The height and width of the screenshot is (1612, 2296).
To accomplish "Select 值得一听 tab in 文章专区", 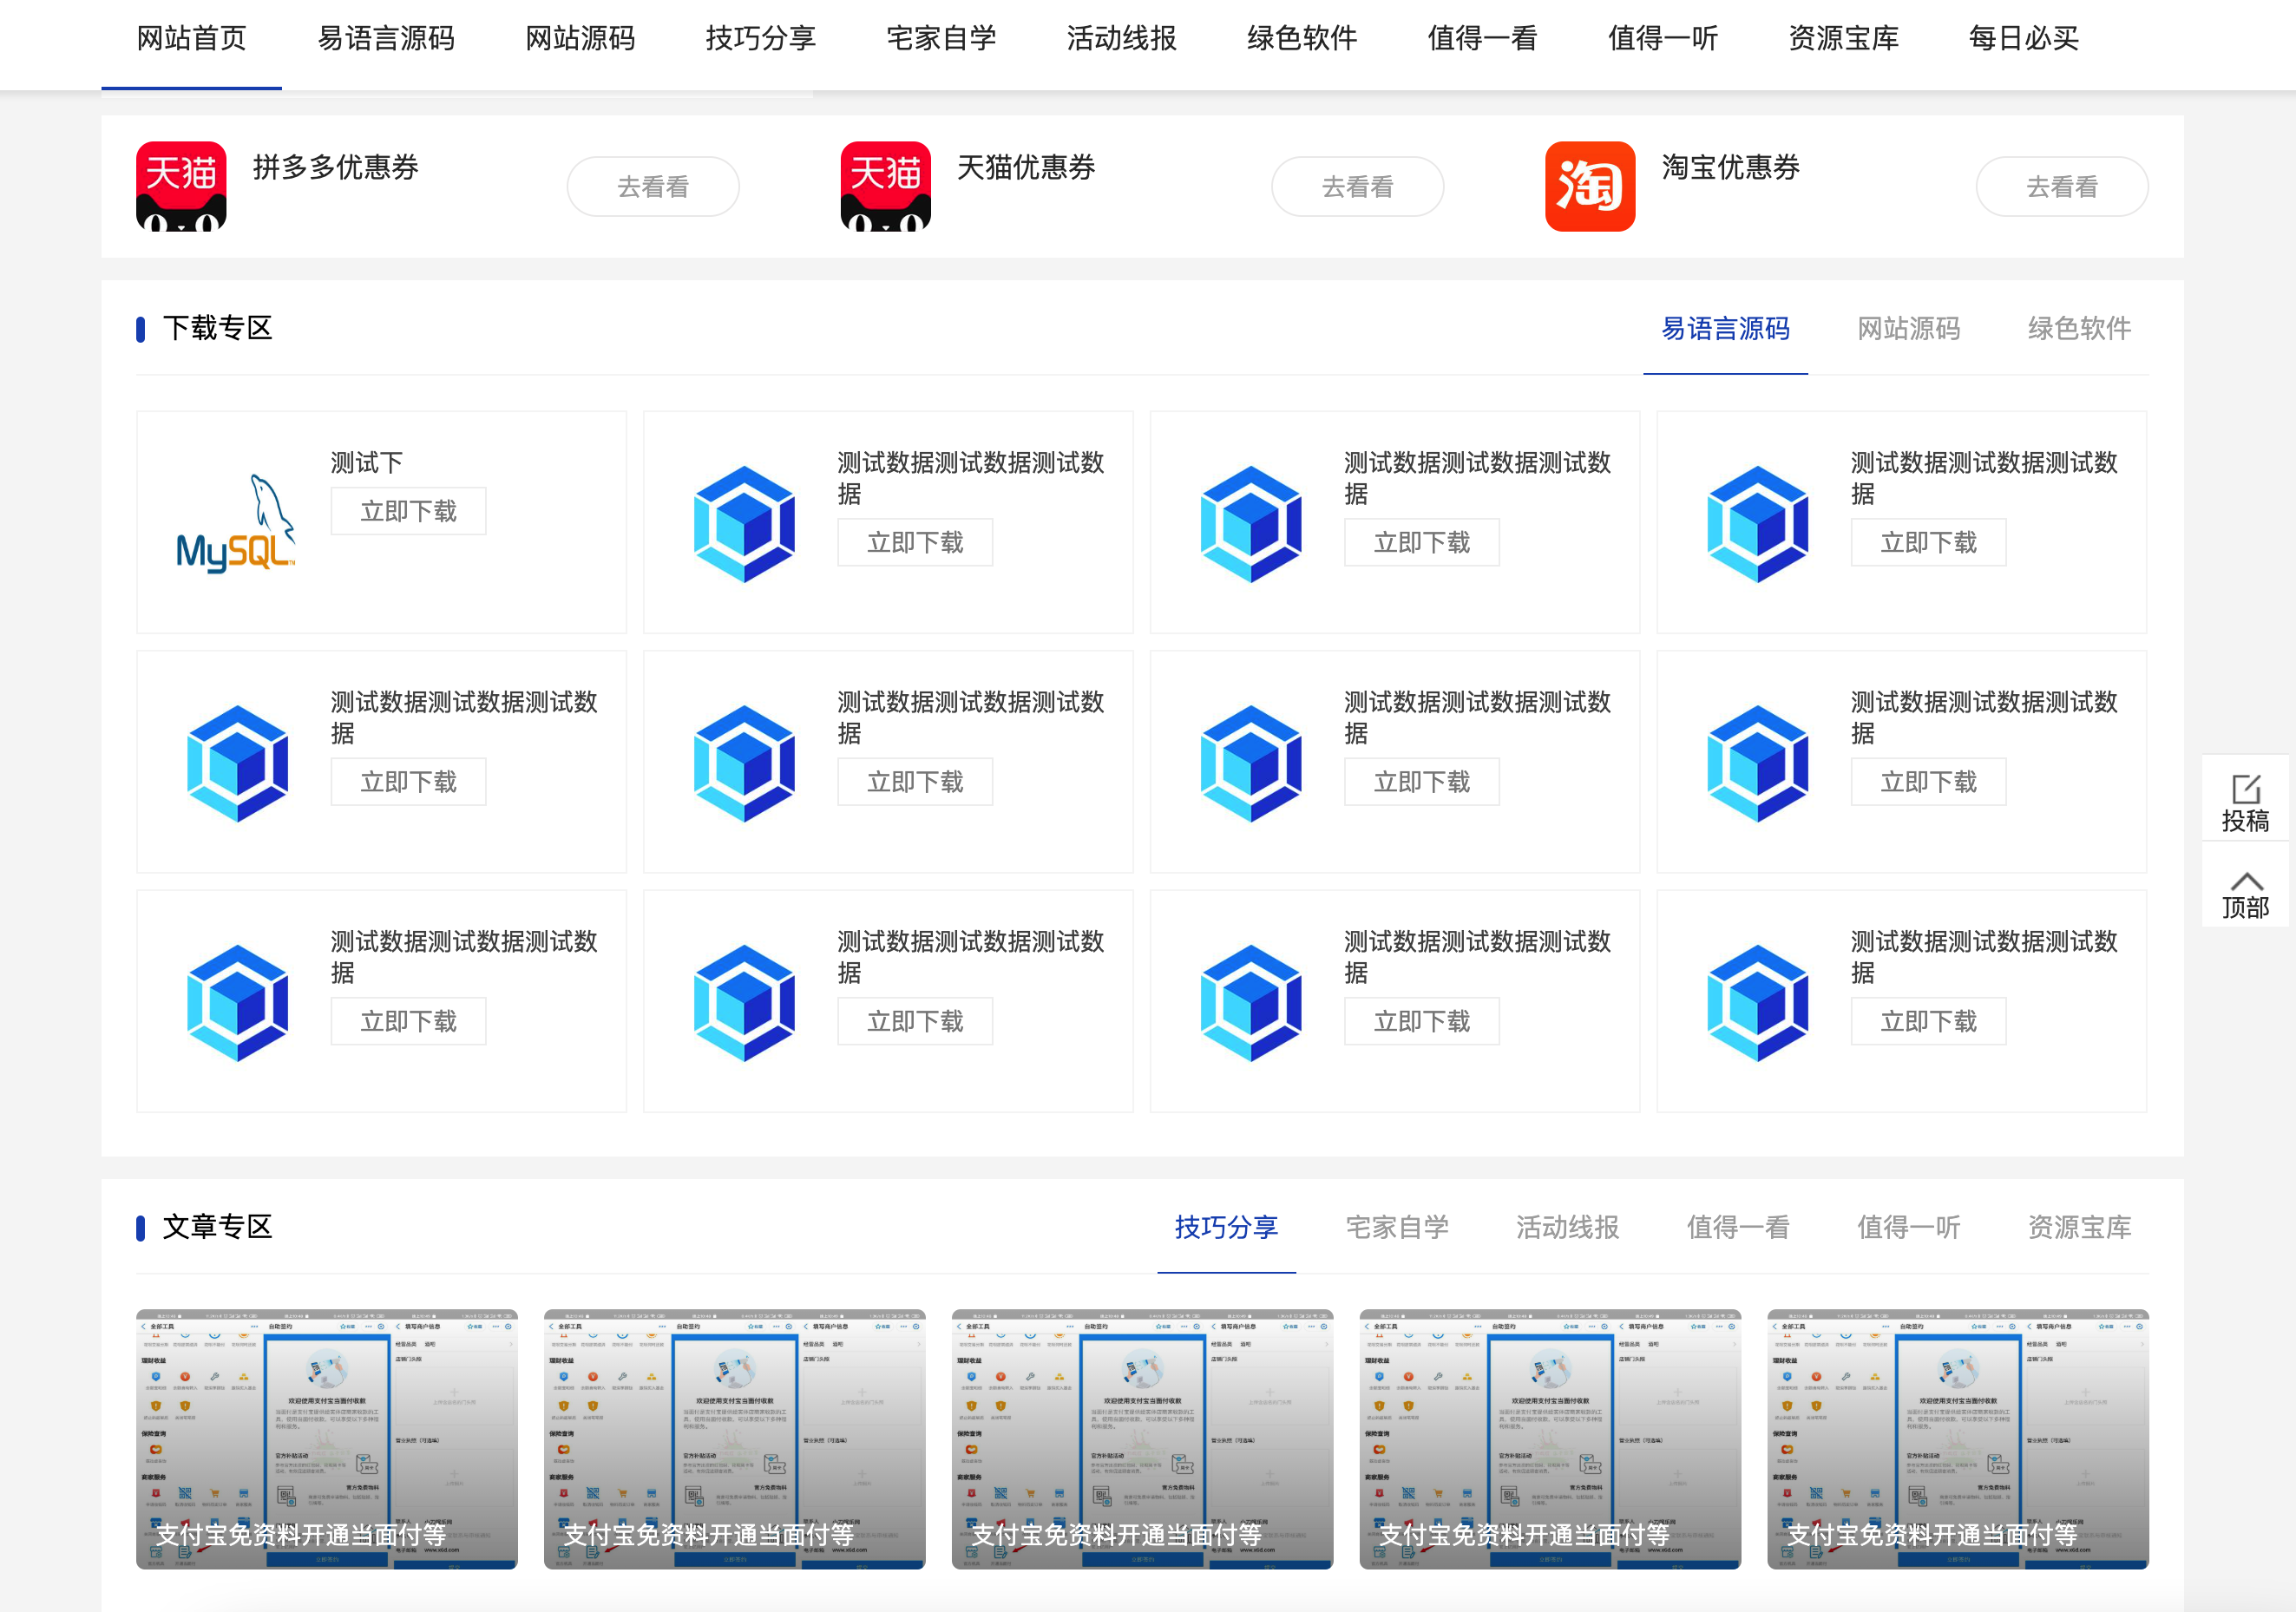I will [1908, 1227].
